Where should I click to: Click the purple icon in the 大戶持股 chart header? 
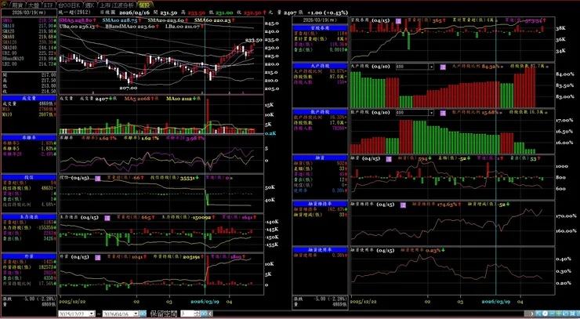click(443, 67)
